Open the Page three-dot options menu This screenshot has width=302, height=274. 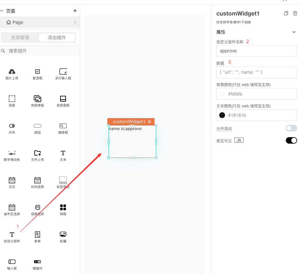point(75,22)
